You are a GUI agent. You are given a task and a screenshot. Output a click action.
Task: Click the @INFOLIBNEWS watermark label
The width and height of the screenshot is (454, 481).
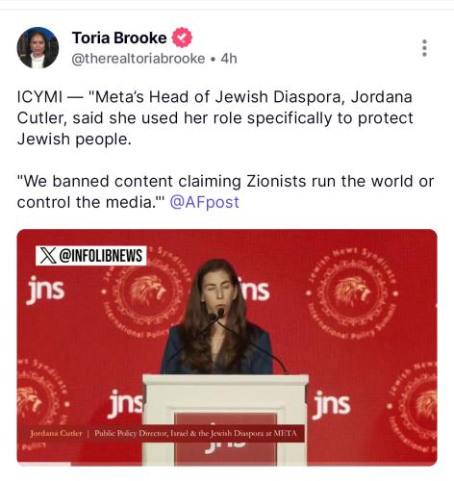click(90, 256)
